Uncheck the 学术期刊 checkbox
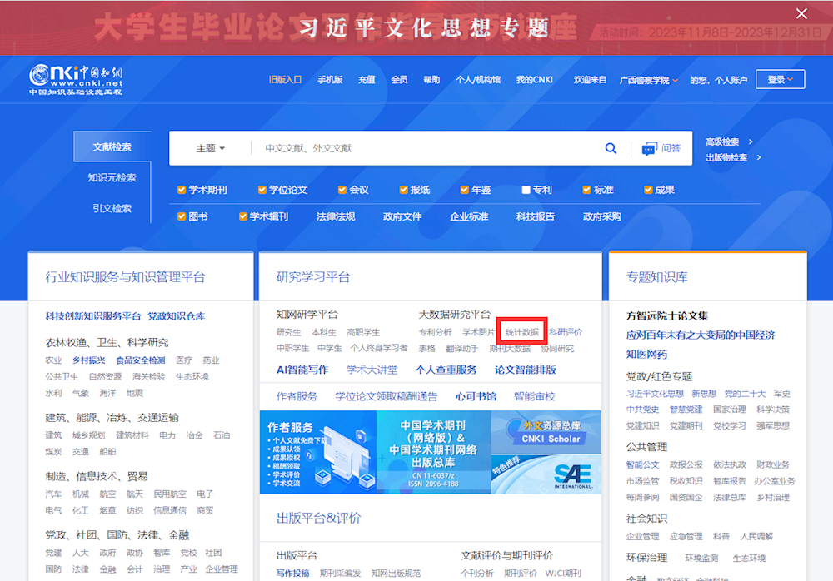This screenshot has width=833, height=581. point(182,190)
